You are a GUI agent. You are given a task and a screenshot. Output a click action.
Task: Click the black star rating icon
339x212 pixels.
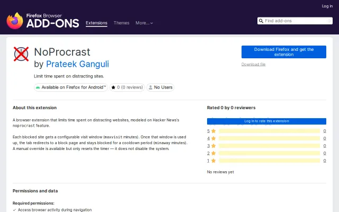[x=113, y=87]
